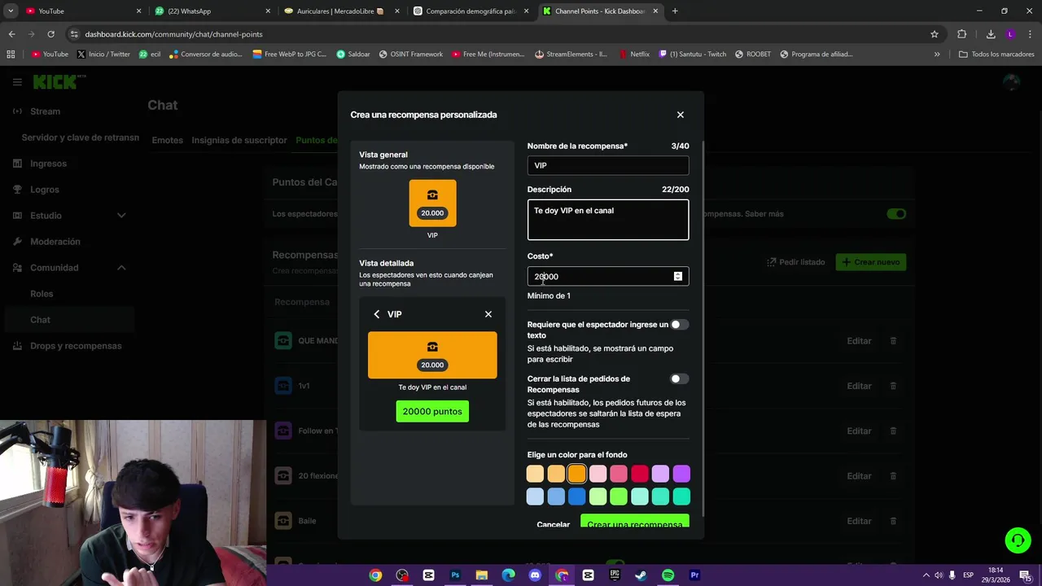The image size is (1042, 586).
Task: Click Crear nuevo reward button
Action: point(871,262)
